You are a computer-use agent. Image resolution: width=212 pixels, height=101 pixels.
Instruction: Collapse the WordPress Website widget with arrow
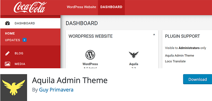click(154, 35)
